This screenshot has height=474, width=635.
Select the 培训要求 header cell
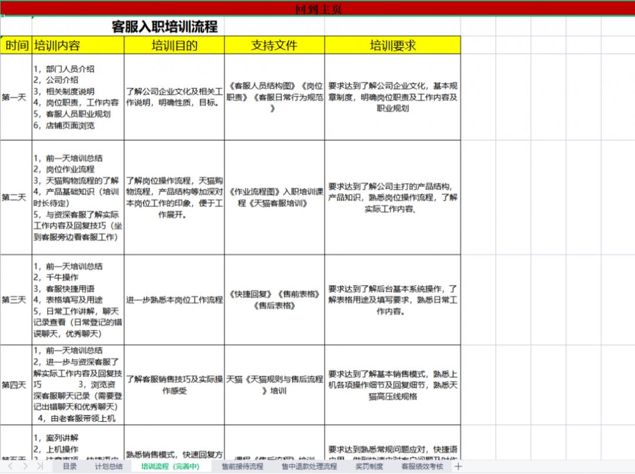392,45
